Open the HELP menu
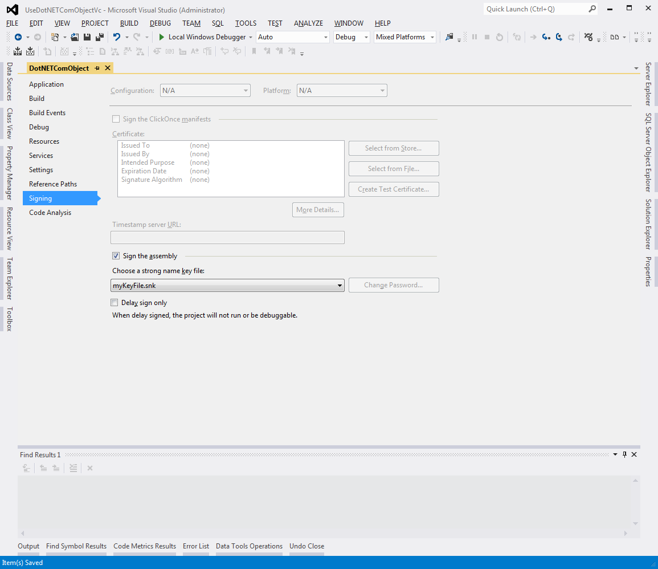Viewport: 658px width, 569px height. [383, 23]
